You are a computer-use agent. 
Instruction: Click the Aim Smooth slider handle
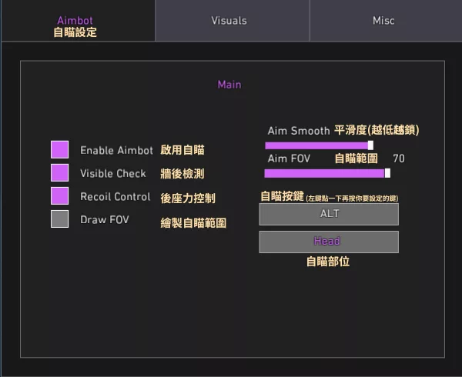(x=370, y=145)
